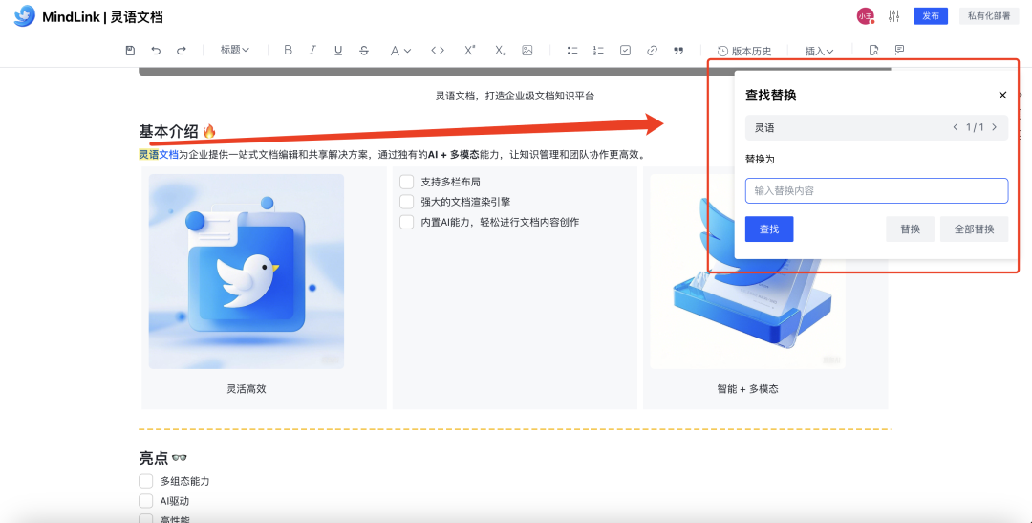This screenshot has height=523, width=1032.
Task: Click the 灵活高效 caption
Action: (x=247, y=389)
